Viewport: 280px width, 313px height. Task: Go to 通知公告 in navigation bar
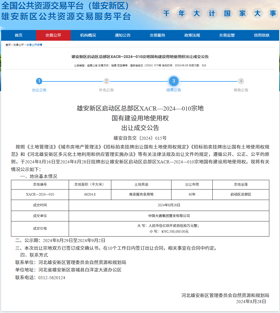(x=123, y=35)
